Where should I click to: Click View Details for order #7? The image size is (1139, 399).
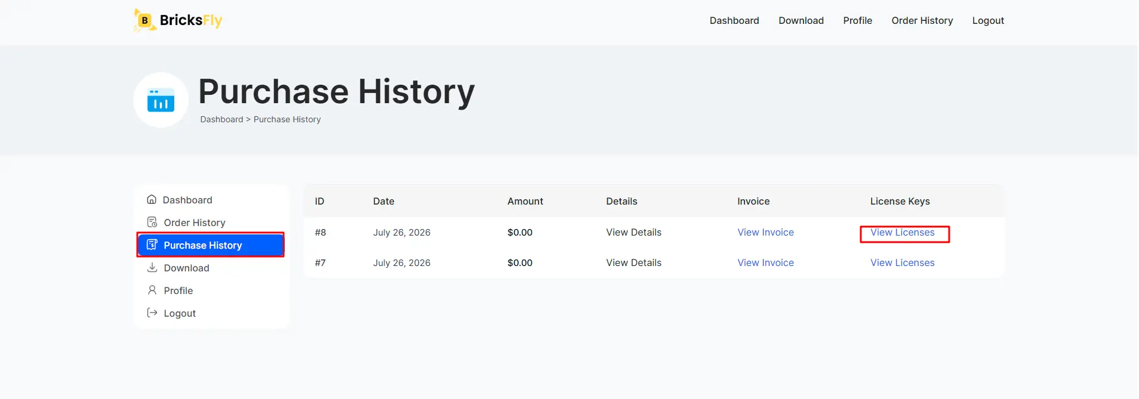point(633,262)
